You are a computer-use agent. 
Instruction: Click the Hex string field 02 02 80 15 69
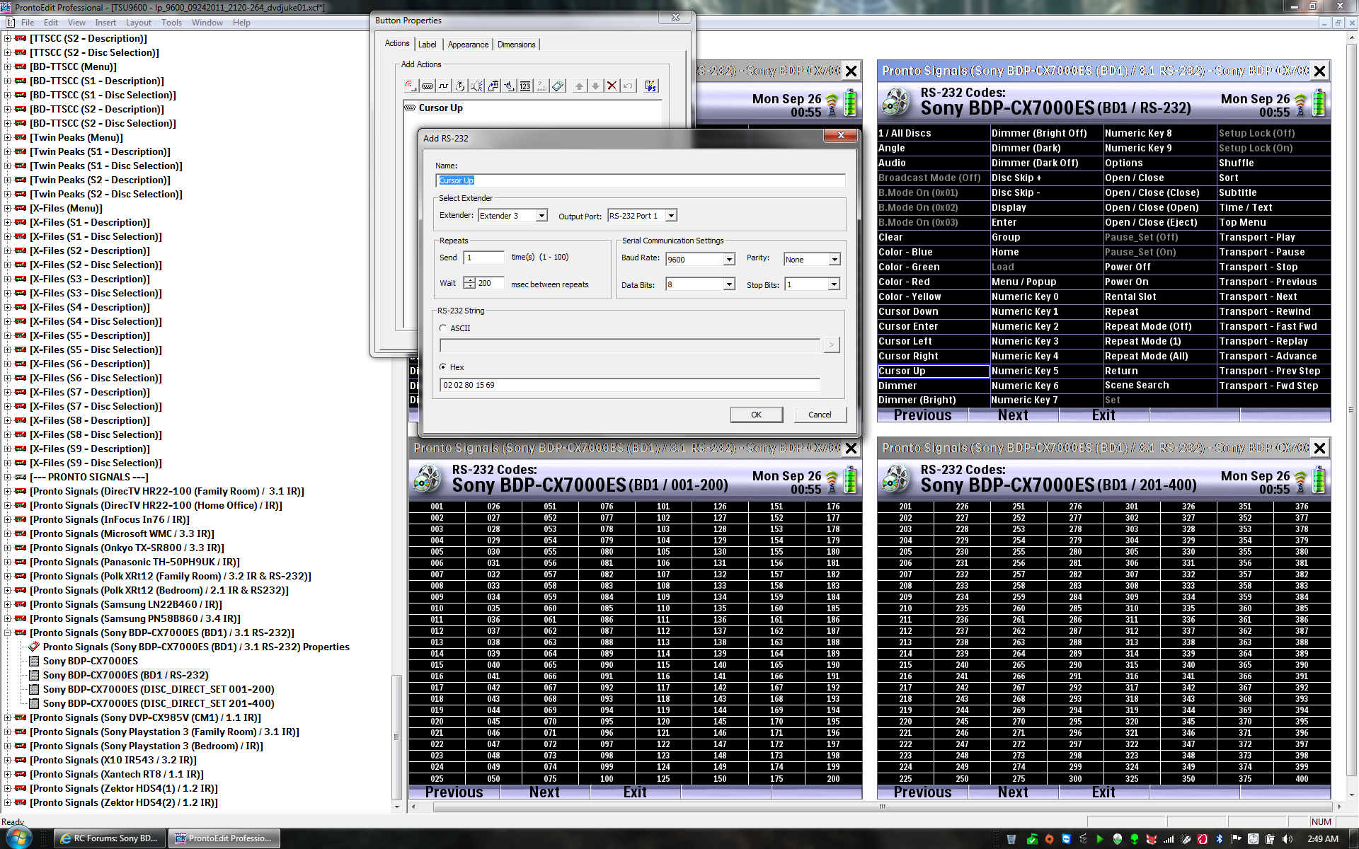pos(630,385)
